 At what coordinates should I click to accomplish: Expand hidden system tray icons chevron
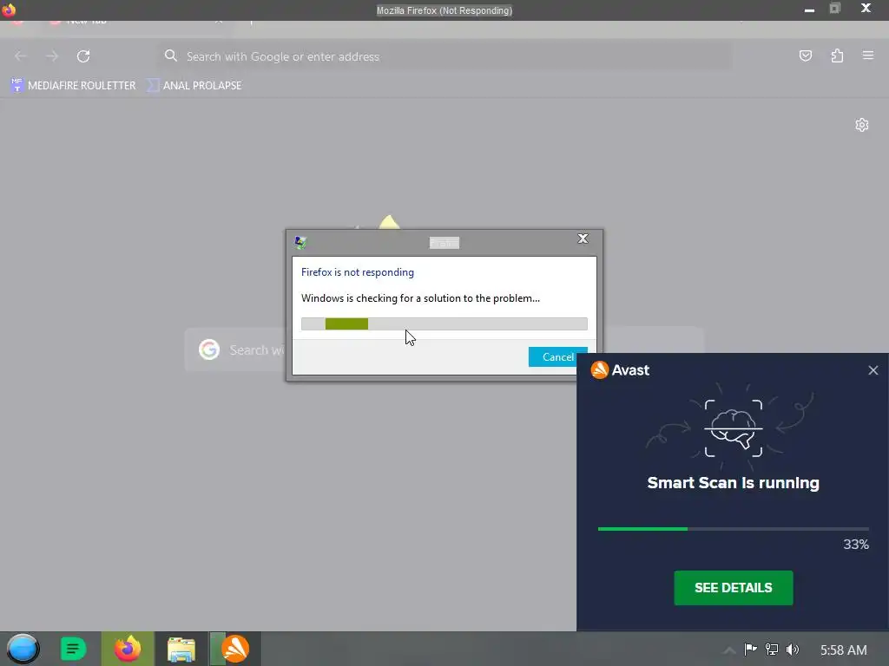click(x=729, y=650)
